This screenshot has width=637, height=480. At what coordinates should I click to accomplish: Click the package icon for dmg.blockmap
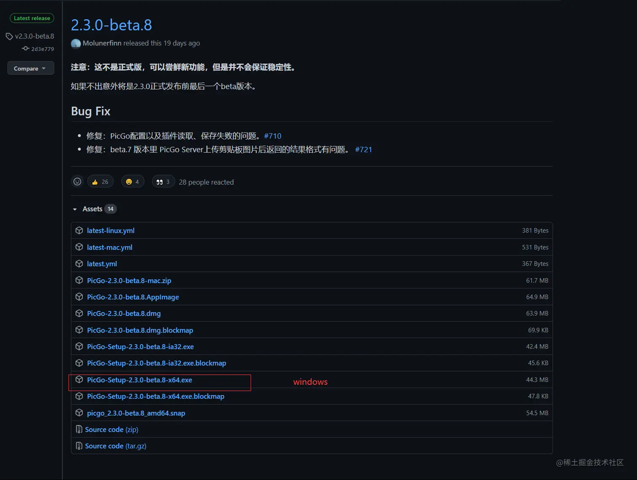[x=79, y=330]
